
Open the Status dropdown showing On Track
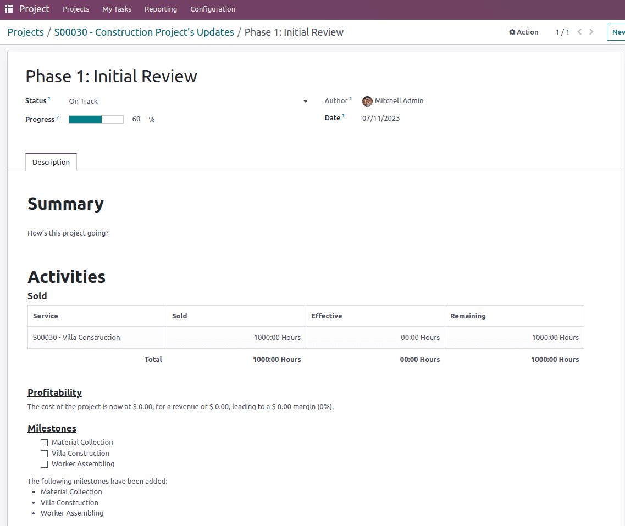click(x=188, y=101)
